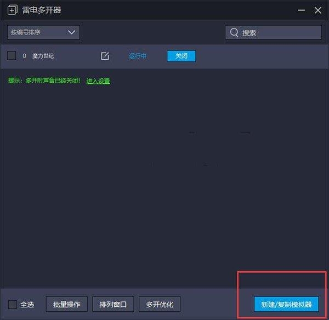
Task: Click the green 提示 sound-off notice
Action: tap(44, 81)
